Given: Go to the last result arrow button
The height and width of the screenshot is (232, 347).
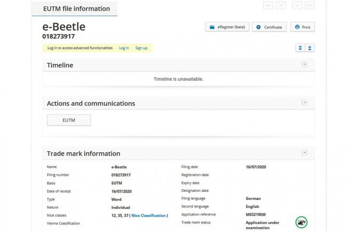Looking at the screenshot, I should (310, 5).
